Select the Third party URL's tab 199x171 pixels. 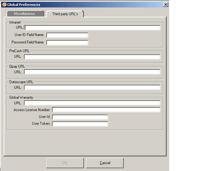point(65,14)
